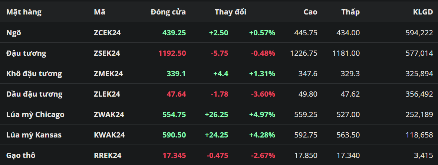438x165 pixels.
Task: Click the KLGD column header
Action: coord(423,12)
